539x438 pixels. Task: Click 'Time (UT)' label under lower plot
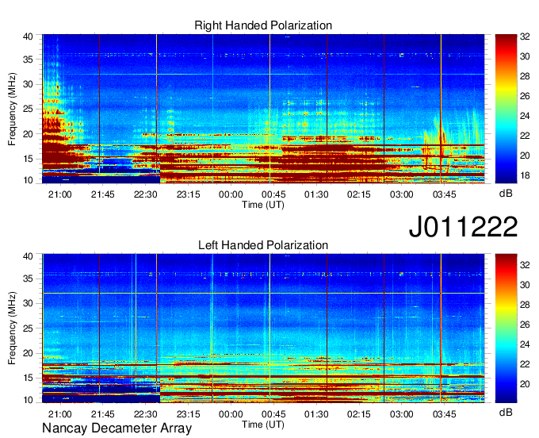263,425
